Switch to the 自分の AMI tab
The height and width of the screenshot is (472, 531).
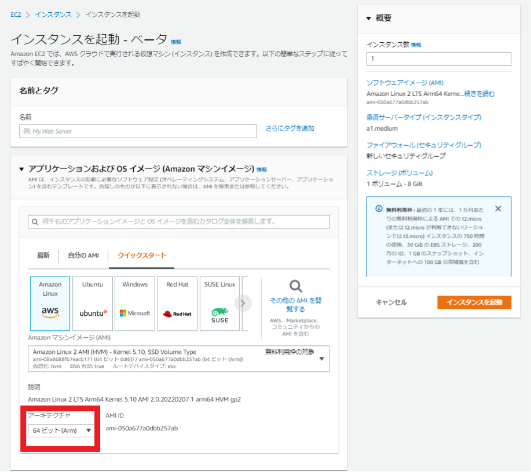pyautogui.click(x=83, y=256)
